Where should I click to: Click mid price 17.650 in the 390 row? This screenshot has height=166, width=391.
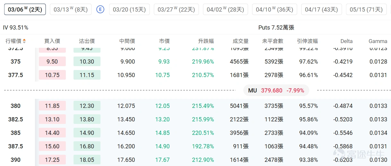(x=126, y=160)
